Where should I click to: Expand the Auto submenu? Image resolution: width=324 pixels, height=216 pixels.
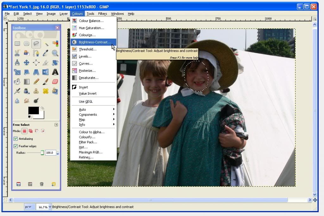94,109
